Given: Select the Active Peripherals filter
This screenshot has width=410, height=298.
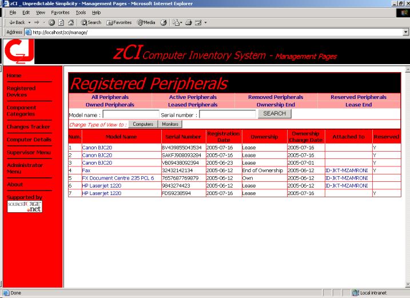Looking at the screenshot, I should (x=193, y=97).
